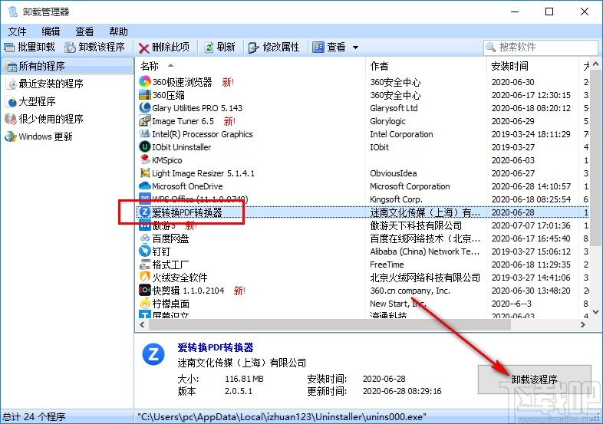The width and height of the screenshot is (603, 424).
Task: Select Windows 更新 category
Action: [x=45, y=136]
